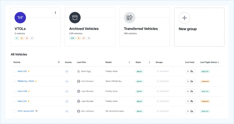
Task: Click Join Group for PRISM Sky 10001
Action: [163, 81]
